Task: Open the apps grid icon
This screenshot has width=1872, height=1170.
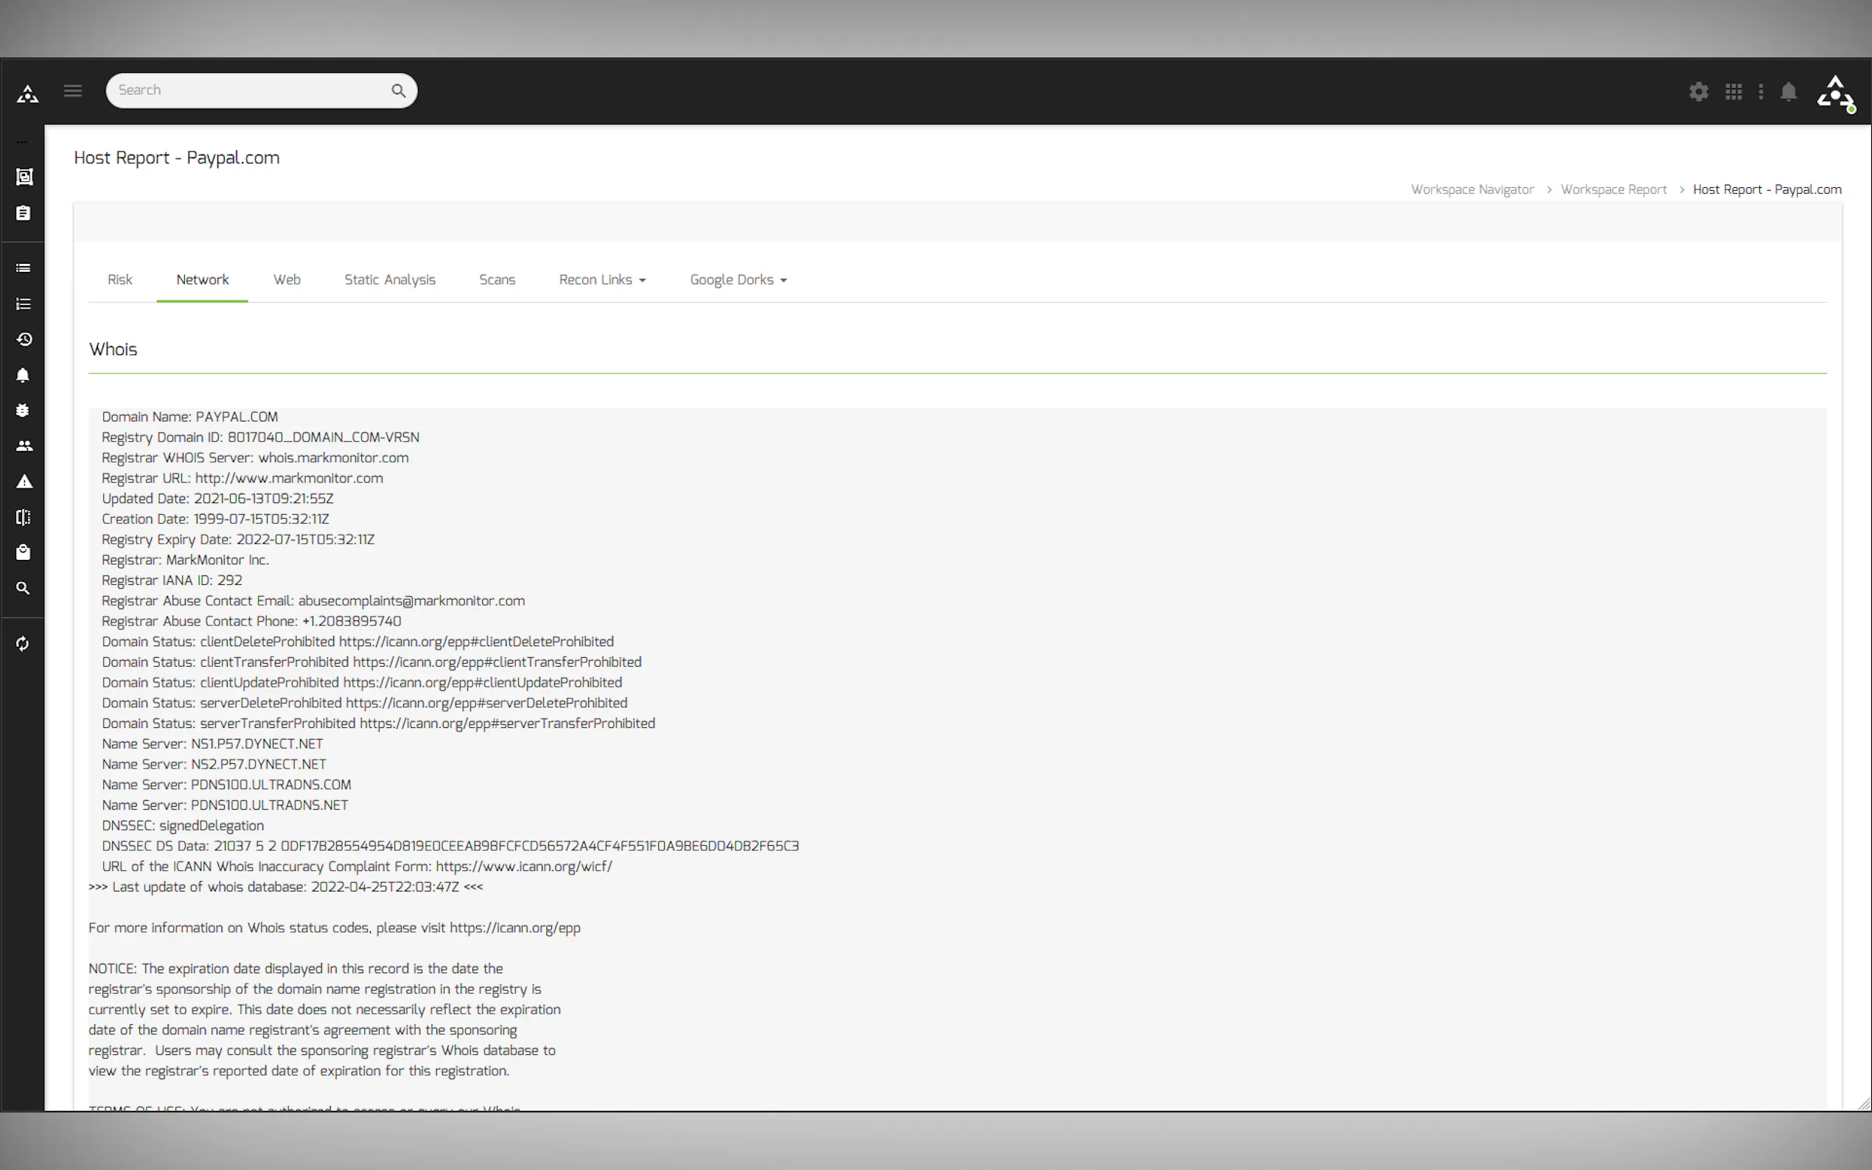Action: pos(1733,92)
